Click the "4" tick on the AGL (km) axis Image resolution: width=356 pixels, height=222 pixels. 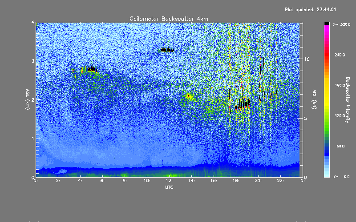tap(32, 22)
